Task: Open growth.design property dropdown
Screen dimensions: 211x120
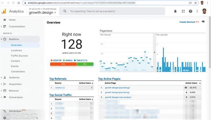Action: point(43,13)
